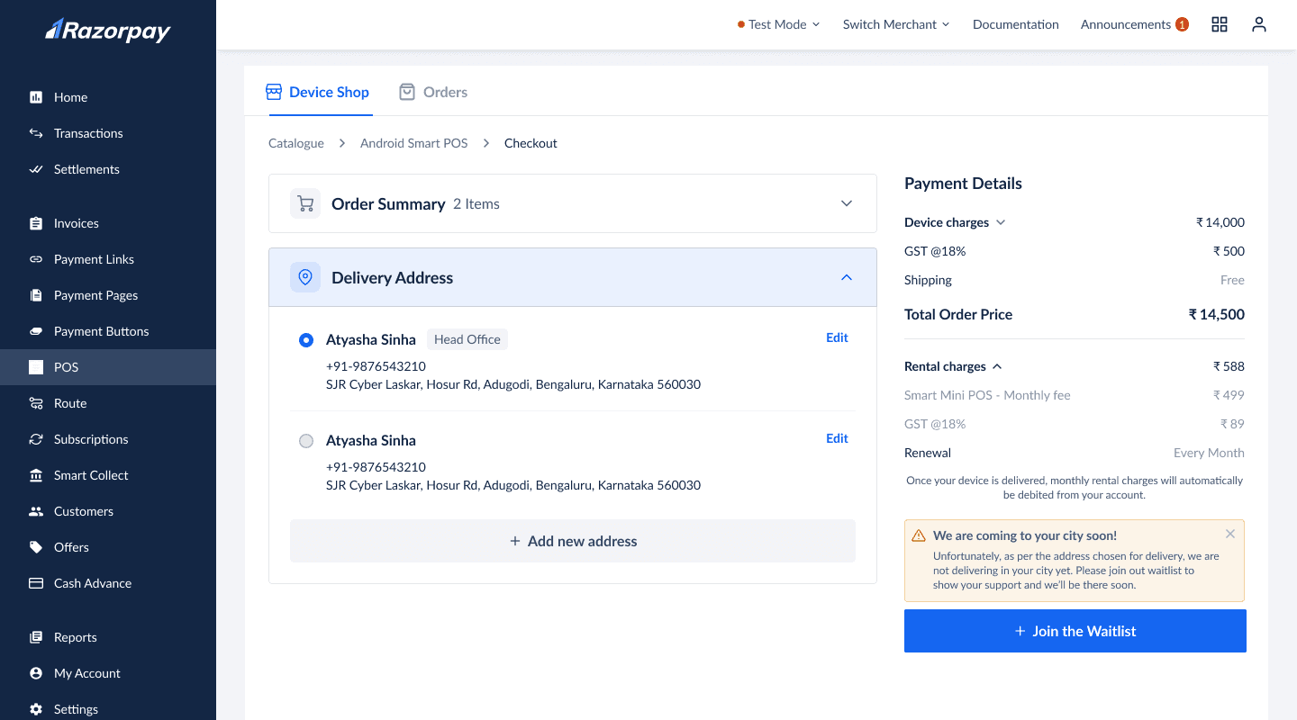This screenshot has height=720, width=1297.
Task: Collapse the Delivery Address section chevron
Action: pos(847,277)
